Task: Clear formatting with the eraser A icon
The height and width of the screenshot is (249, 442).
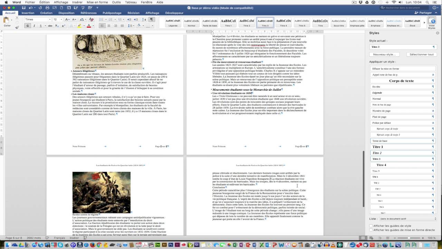Action: (92, 19)
